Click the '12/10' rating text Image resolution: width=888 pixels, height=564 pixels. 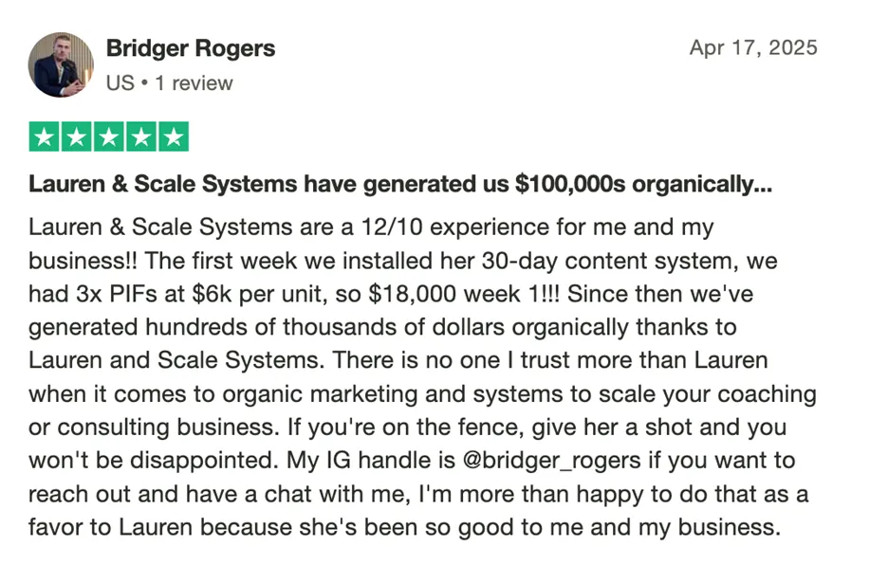point(392,227)
